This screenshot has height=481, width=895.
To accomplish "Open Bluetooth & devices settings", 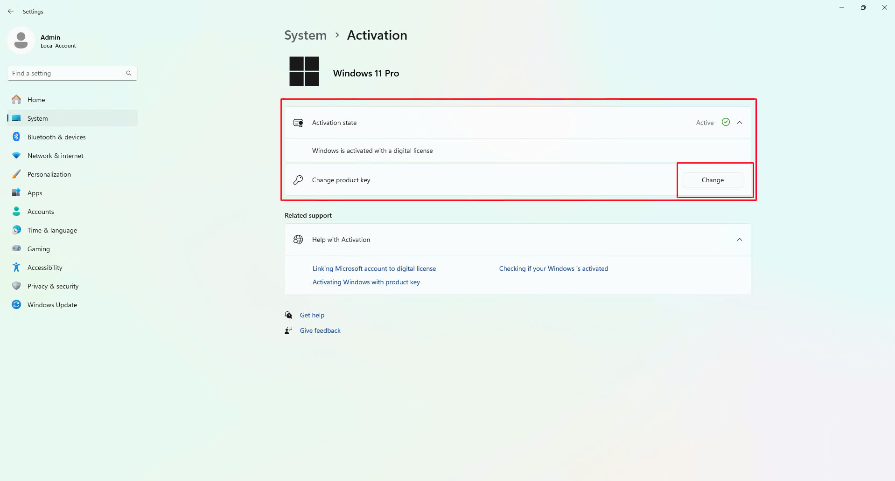I will (72, 137).
